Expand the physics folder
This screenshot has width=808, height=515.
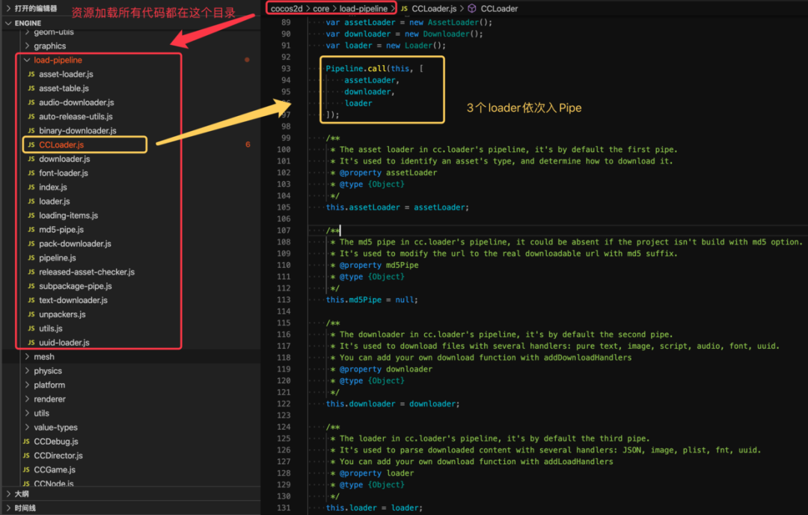click(27, 371)
